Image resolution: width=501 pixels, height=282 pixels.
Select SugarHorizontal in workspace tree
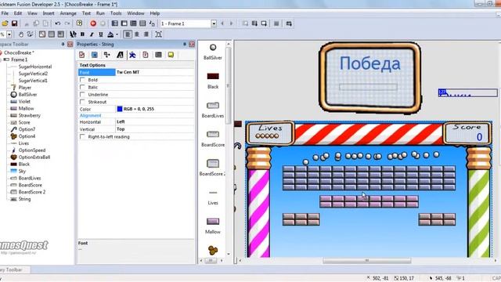34,67
